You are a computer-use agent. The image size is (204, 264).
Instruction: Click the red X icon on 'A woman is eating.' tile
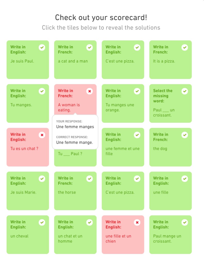[x=90, y=91]
